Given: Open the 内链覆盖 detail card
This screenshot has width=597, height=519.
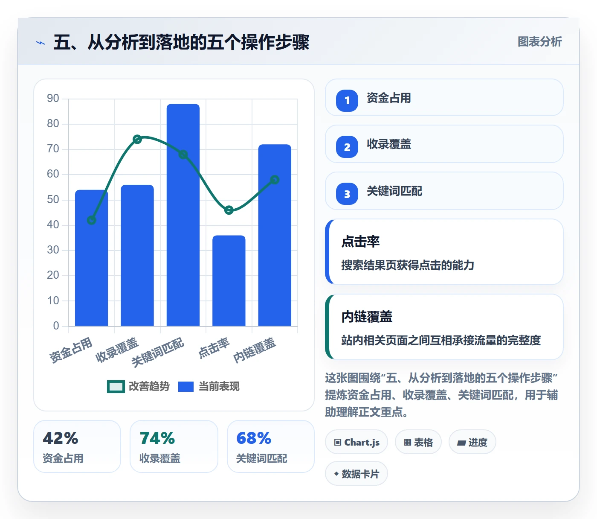Looking at the screenshot, I should click(444, 327).
